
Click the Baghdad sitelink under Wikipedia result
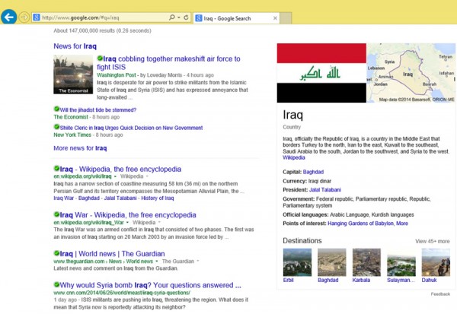[89, 198]
